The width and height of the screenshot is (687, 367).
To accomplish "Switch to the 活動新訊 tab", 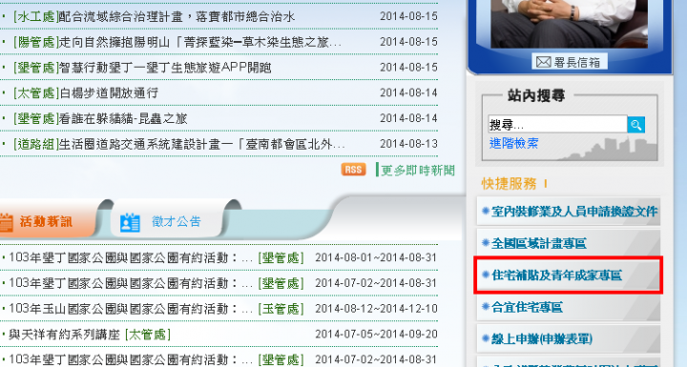I will [46, 221].
